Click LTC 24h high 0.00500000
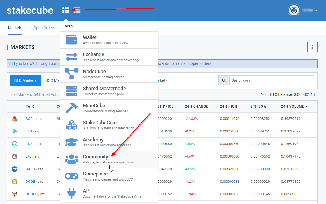This screenshot has width=326, height=204. click(x=230, y=156)
